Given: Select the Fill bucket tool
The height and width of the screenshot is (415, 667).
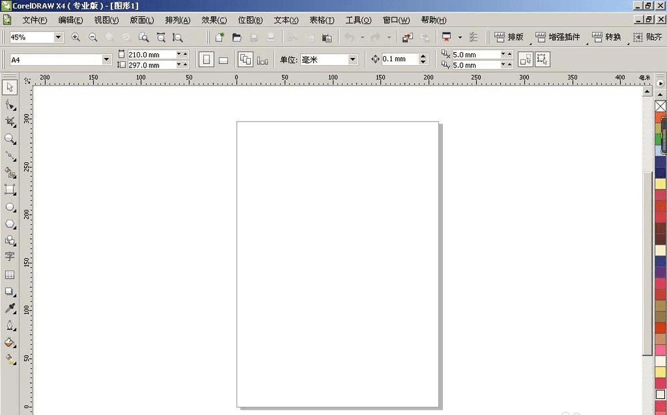Looking at the screenshot, I should click(x=10, y=343).
